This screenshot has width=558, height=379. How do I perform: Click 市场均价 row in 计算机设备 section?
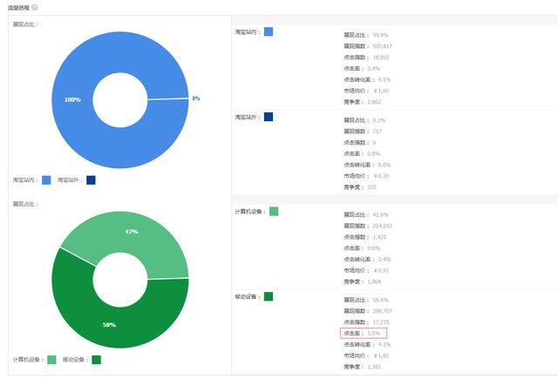pyautogui.click(x=366, y=271)
